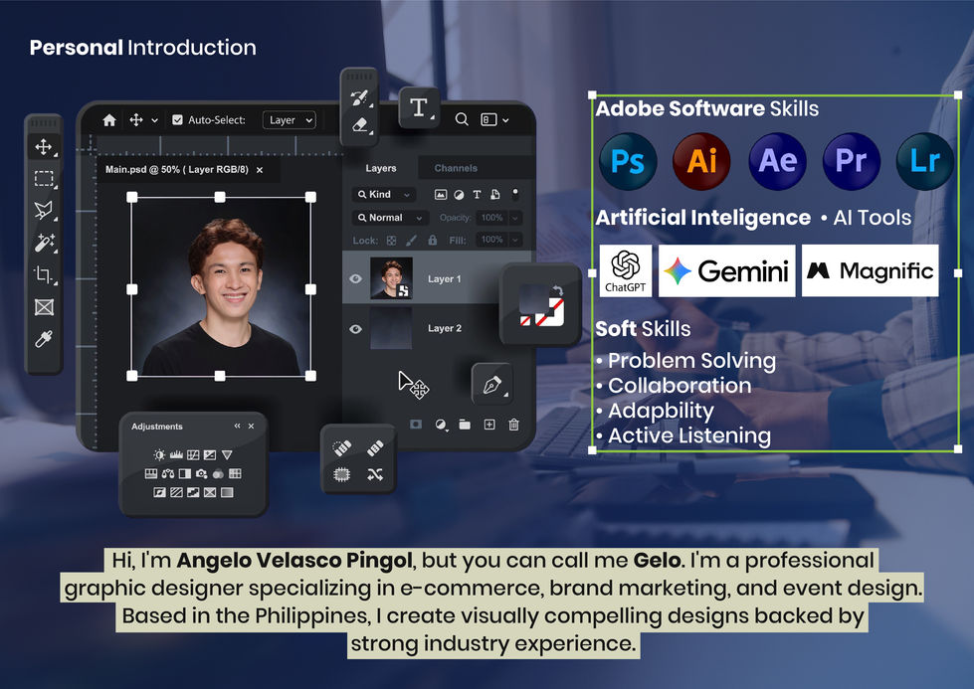
Task: Toggle the layer filtering on/off switch
Action: [x=515, y=194]
